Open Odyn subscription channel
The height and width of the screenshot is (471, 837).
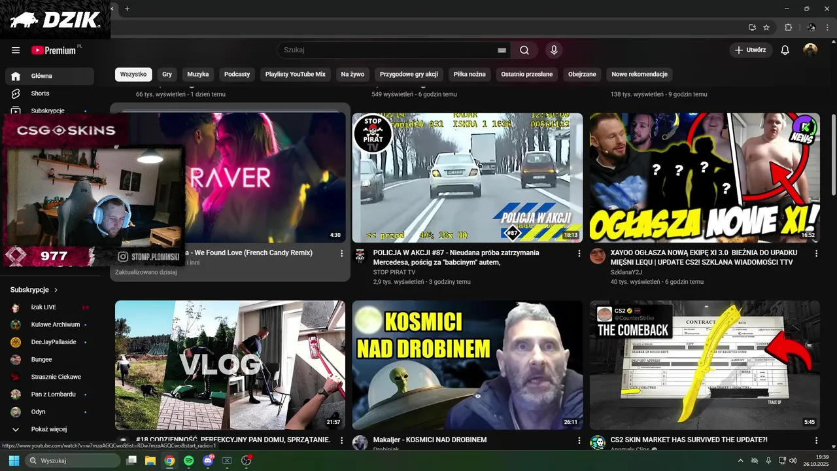[50, 412]
